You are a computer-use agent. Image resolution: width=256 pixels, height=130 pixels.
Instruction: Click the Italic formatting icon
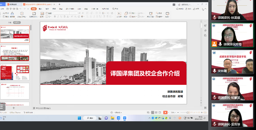click(x=58, y=17)
